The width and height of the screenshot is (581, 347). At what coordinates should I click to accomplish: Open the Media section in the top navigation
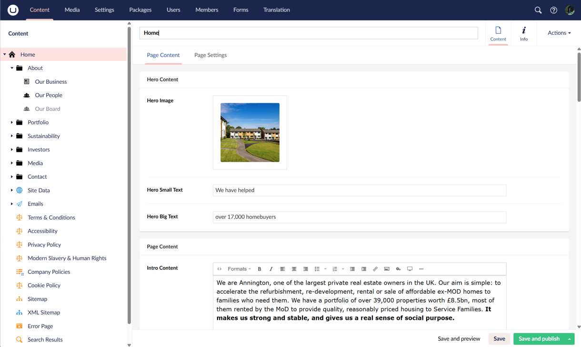pos(72,10)
